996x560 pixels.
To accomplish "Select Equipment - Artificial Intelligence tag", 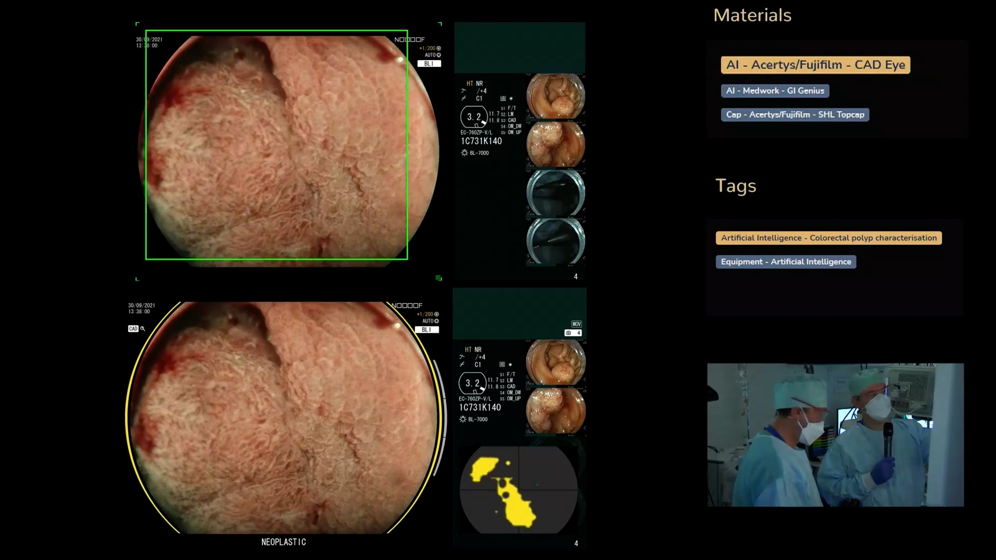I will point(786,262).
